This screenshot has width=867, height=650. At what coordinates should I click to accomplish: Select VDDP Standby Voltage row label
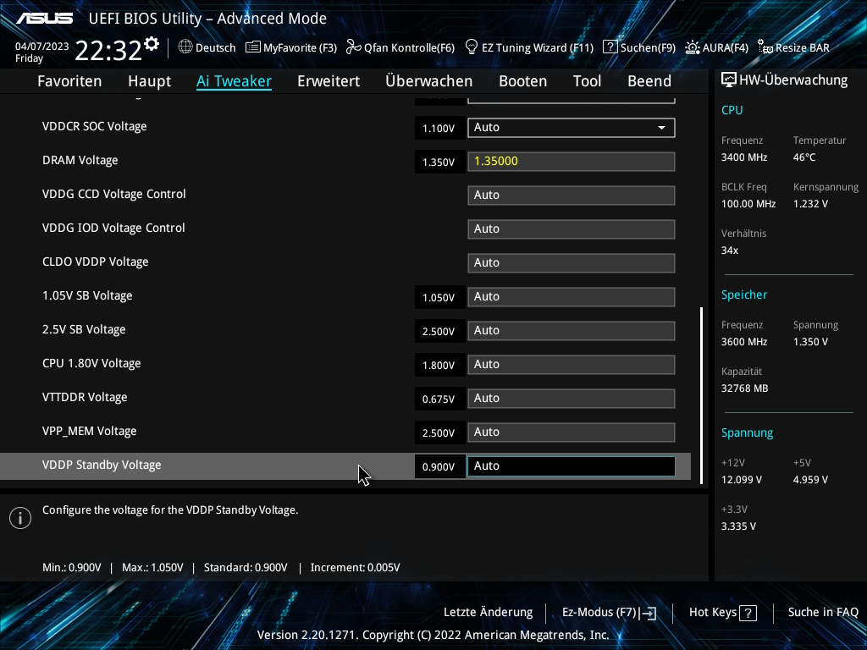102,465
